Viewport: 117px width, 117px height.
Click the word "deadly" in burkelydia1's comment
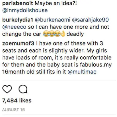click(x=75, y=34)
